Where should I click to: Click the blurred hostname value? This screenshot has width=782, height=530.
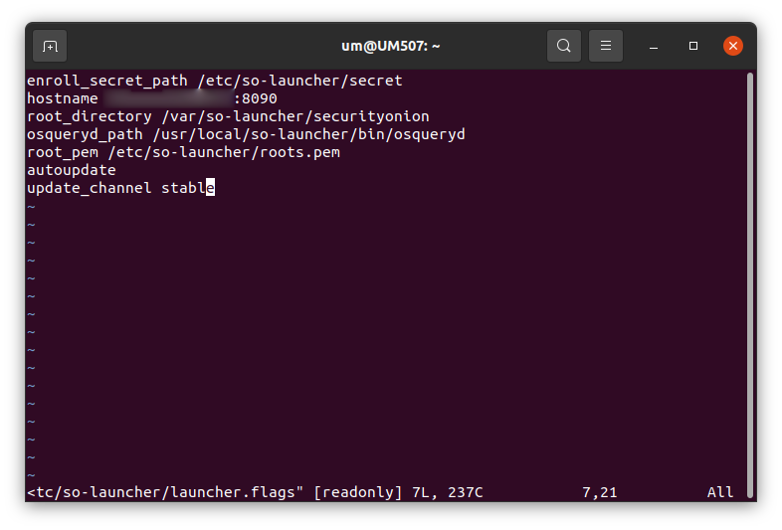(x=168, y=98)
